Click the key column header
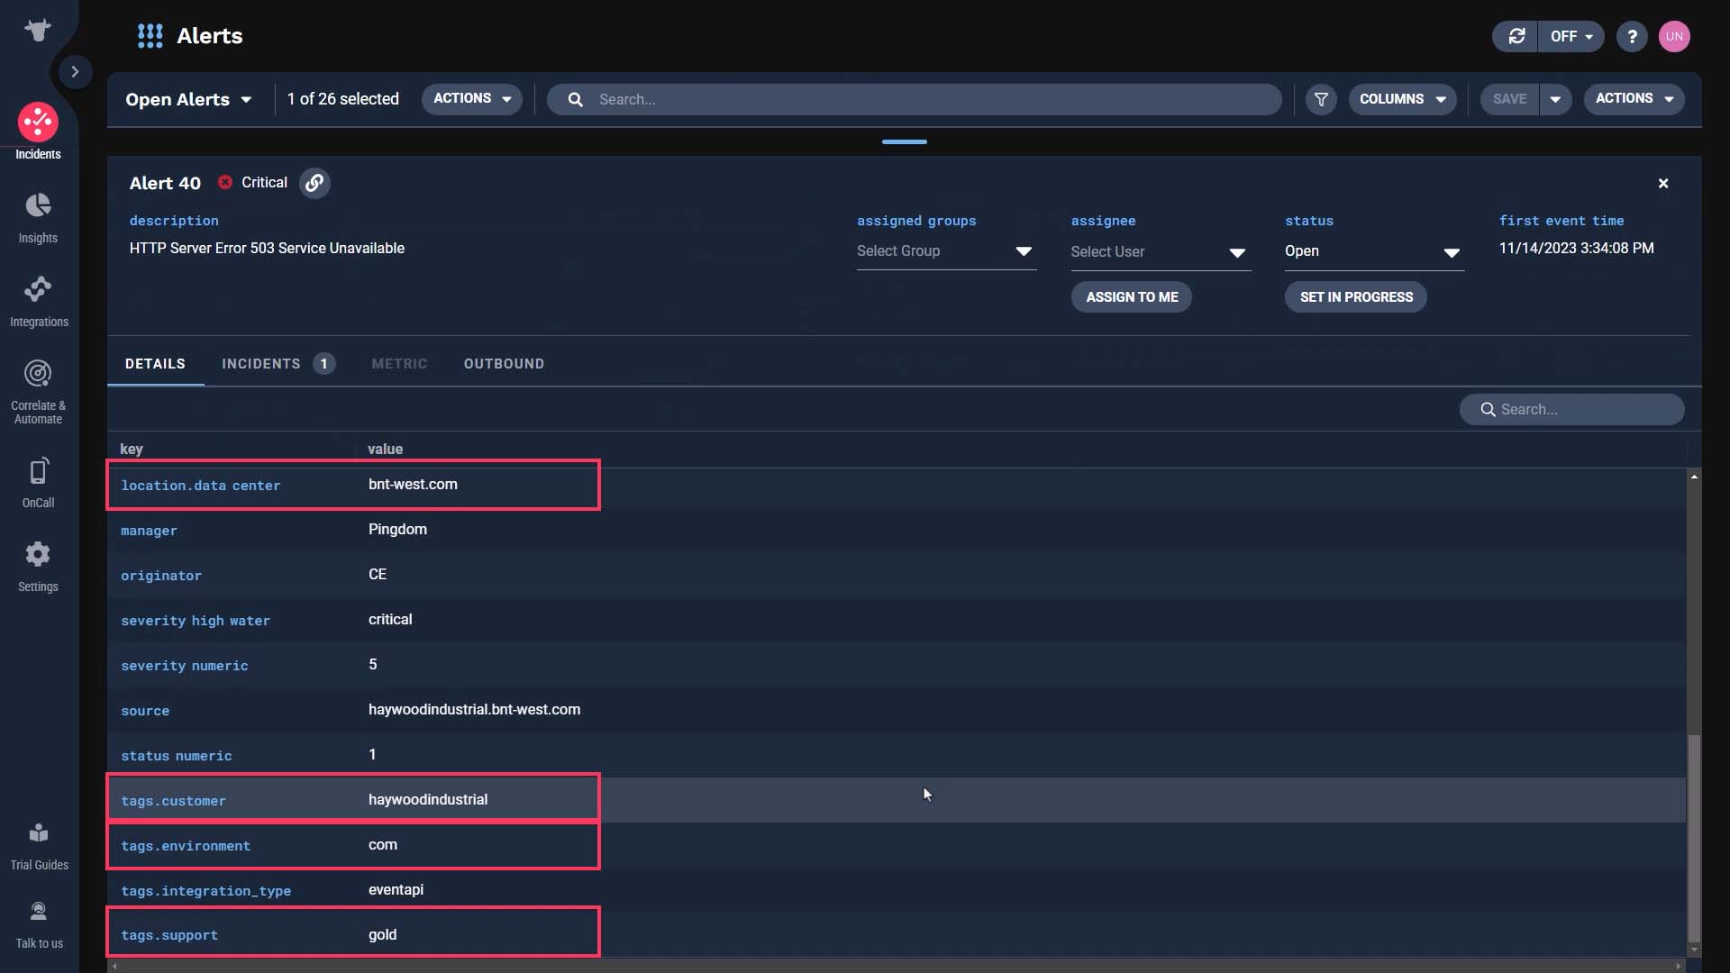 coord(132,449)
